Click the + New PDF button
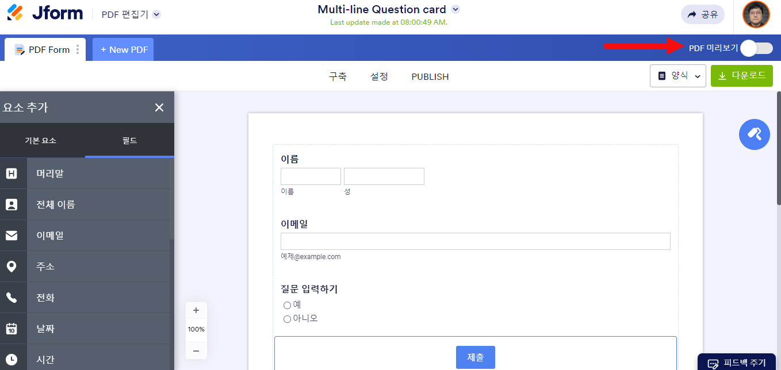The image size is (781, 370). point(124,49)
